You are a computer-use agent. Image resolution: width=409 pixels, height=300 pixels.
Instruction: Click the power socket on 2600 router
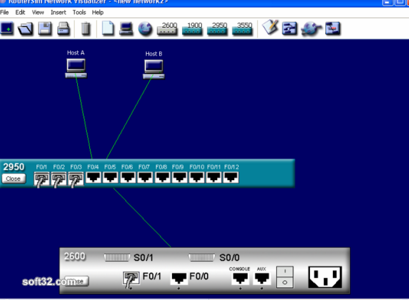(x=325, y=277)
